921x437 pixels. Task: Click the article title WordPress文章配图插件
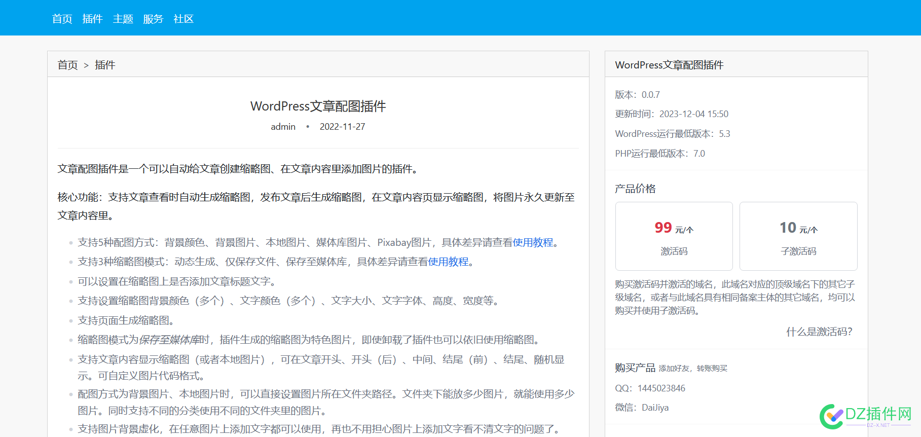point(318,106)
